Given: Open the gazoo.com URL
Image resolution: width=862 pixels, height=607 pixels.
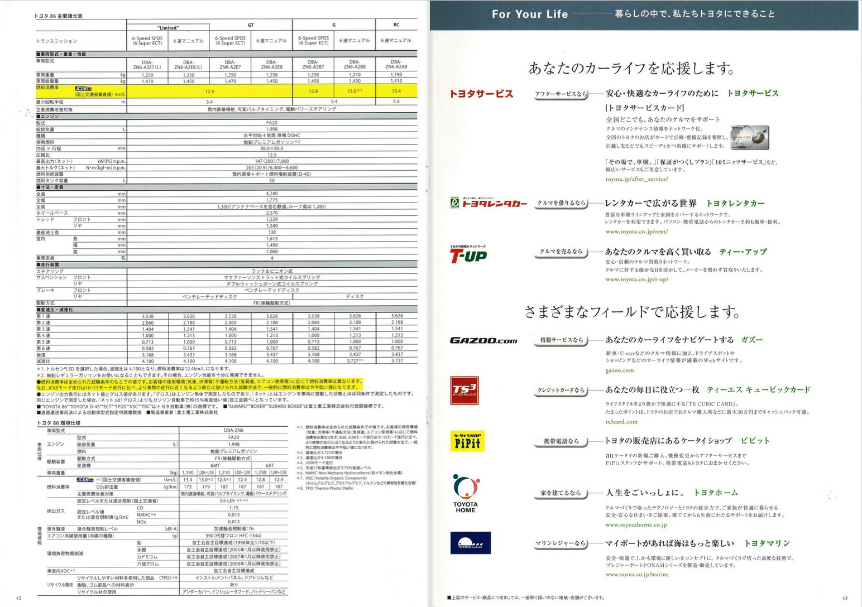Looking at the screenshot, I should pos(620,370).
